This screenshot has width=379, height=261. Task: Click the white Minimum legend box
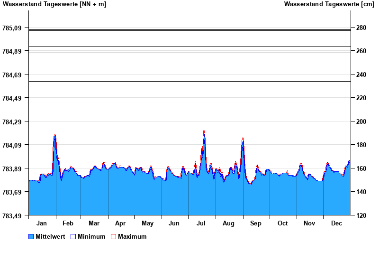(x=73, y=237)
